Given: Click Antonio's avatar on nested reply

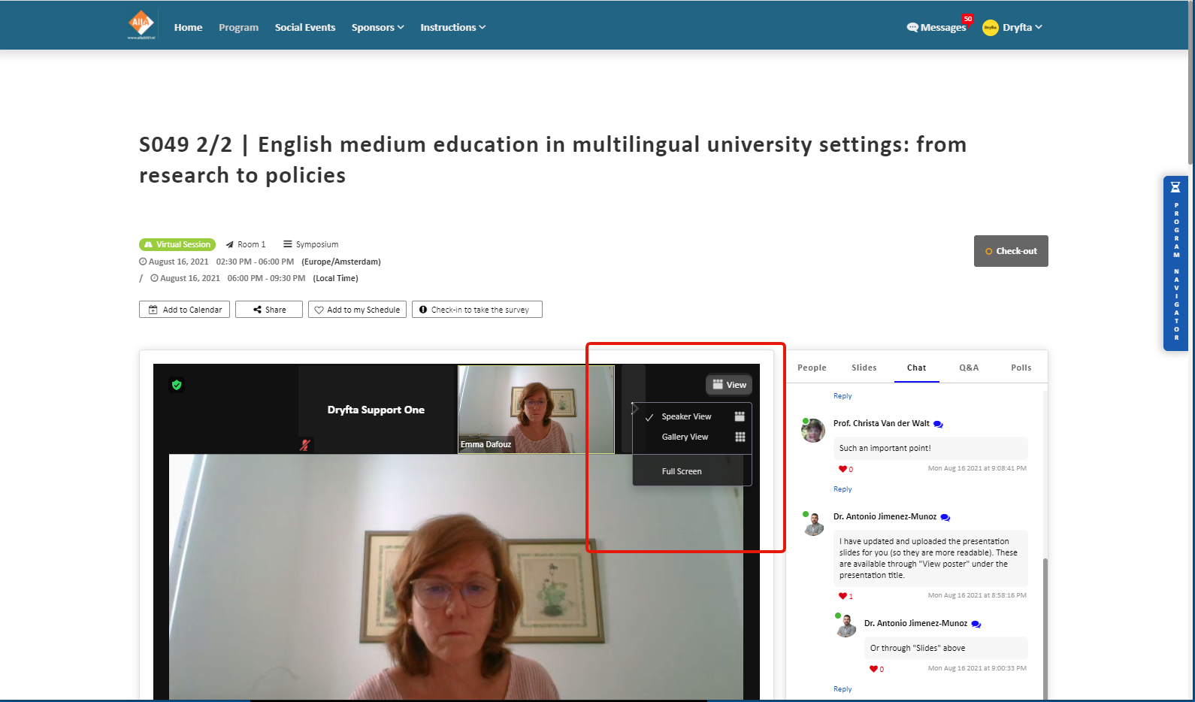Looking at the screenshot, I should click(x=846, y=625).
